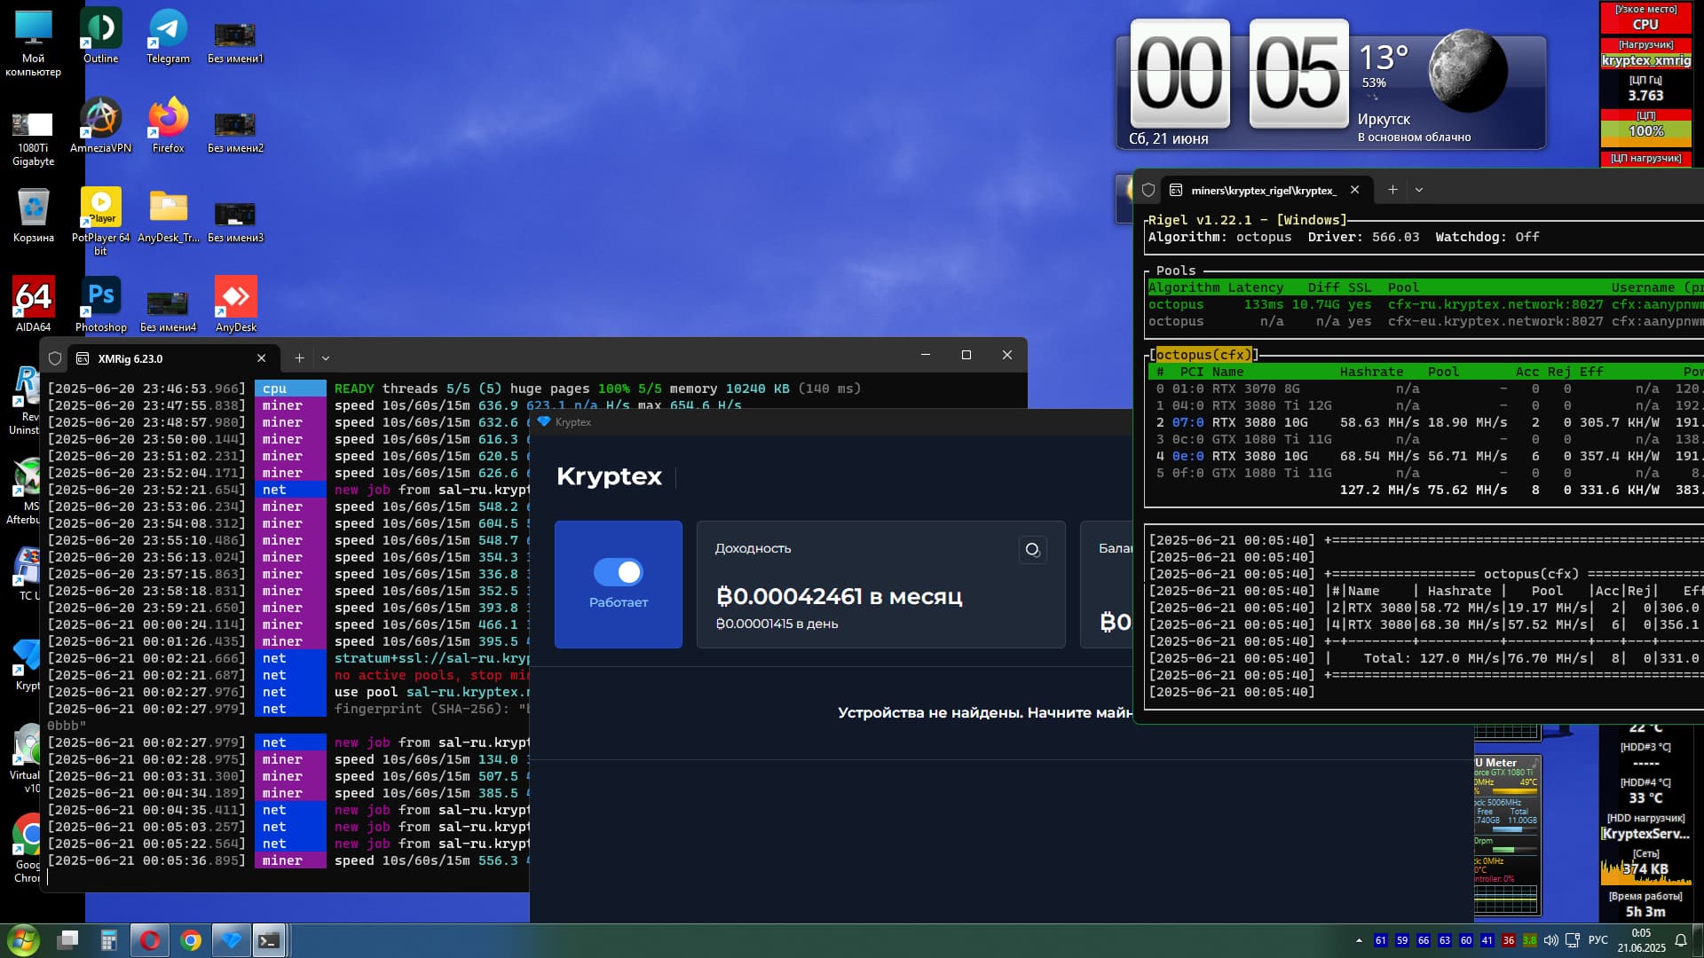Click the shield icon in Rigel terminal
Image resolution: width=1704 pixels, height=958 pixels.
pos(1148,190)
